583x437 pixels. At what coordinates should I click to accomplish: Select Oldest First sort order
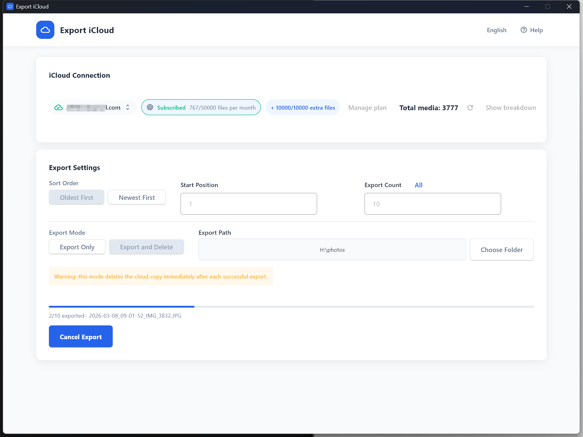76,197
